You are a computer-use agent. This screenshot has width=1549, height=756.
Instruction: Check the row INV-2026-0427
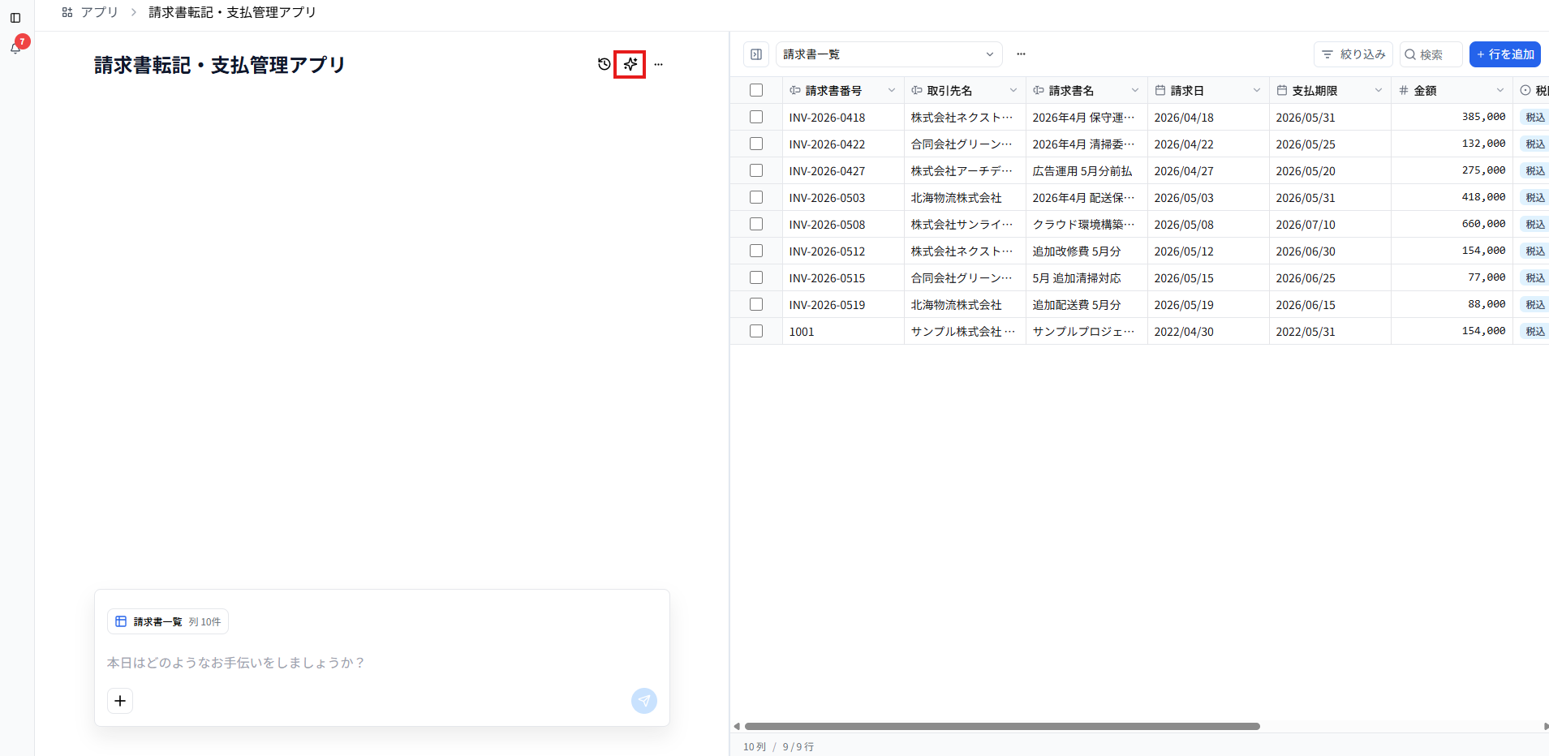(x=756, y=170)
